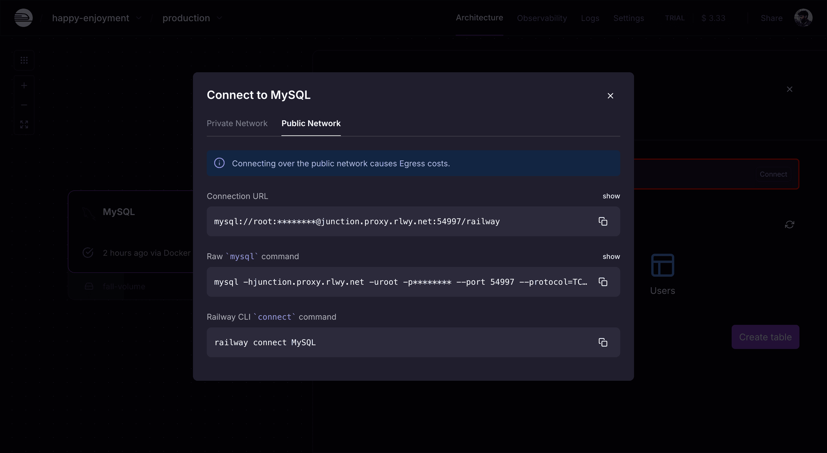Click the MySQL deployment status check icon
This screenshot has height=453, width=827.
[88, 253]
